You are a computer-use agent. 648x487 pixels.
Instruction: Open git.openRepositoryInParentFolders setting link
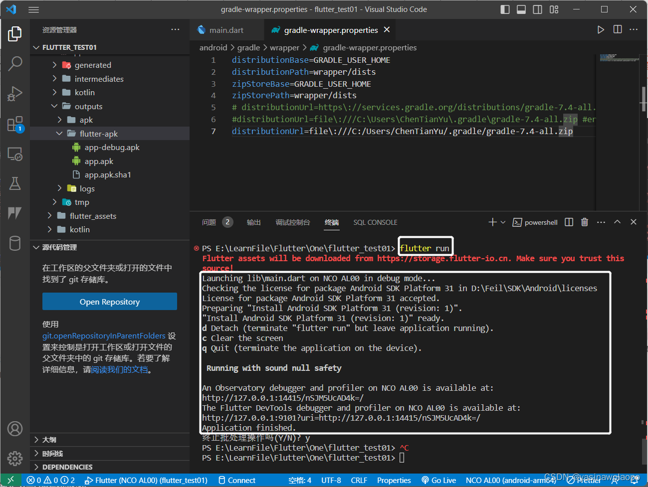104,335
